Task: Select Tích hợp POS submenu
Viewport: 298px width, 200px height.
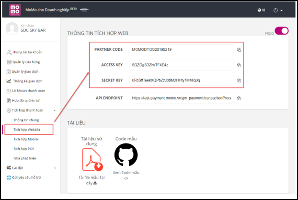Action: (x=24, y=149)
